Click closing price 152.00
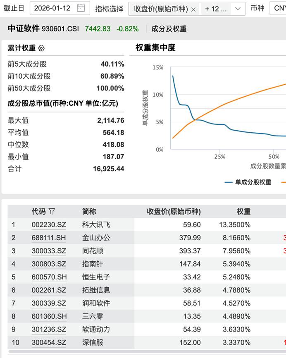Screen dimensions: 286x358 point(190,342)
